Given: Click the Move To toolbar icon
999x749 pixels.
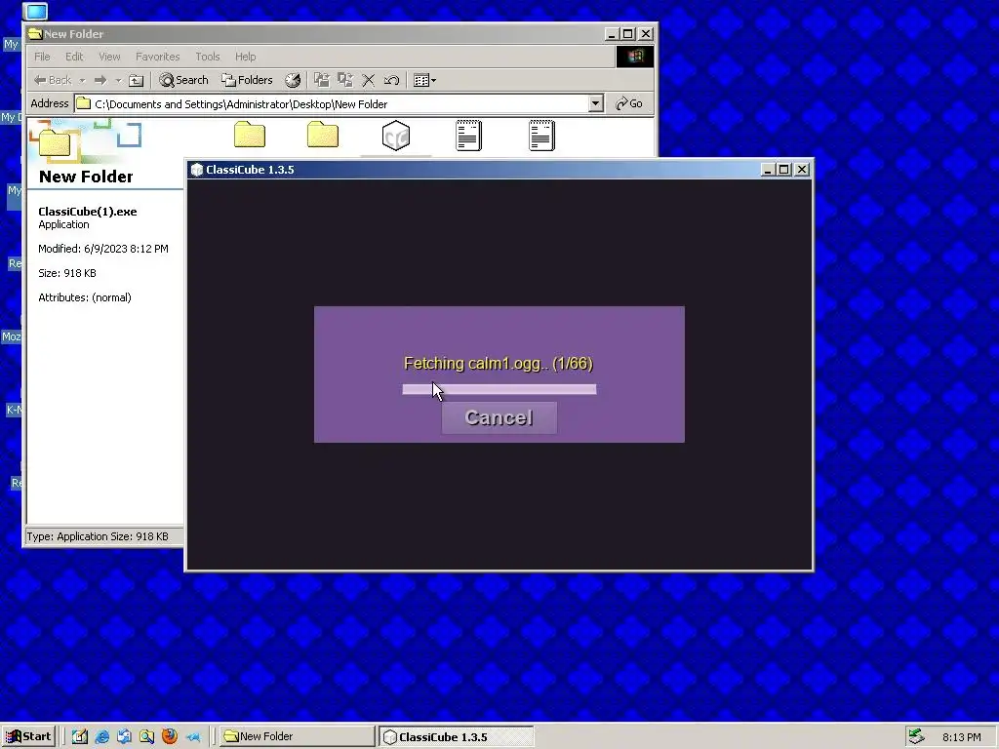Looking at the screenshot, I should click(x=322, y=80).
